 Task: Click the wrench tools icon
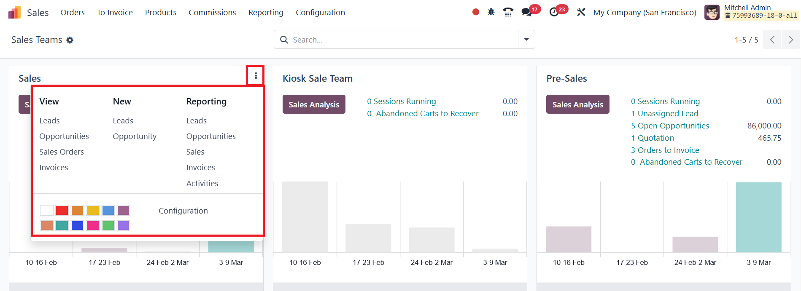pyautogui.click(x=581, y=12)
